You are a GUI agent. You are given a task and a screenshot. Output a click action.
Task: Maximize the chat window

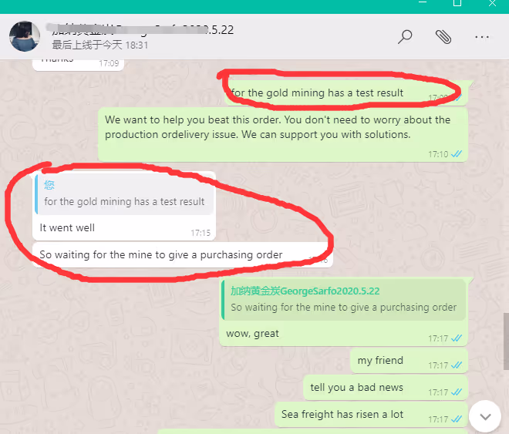(x=457, y=3)
